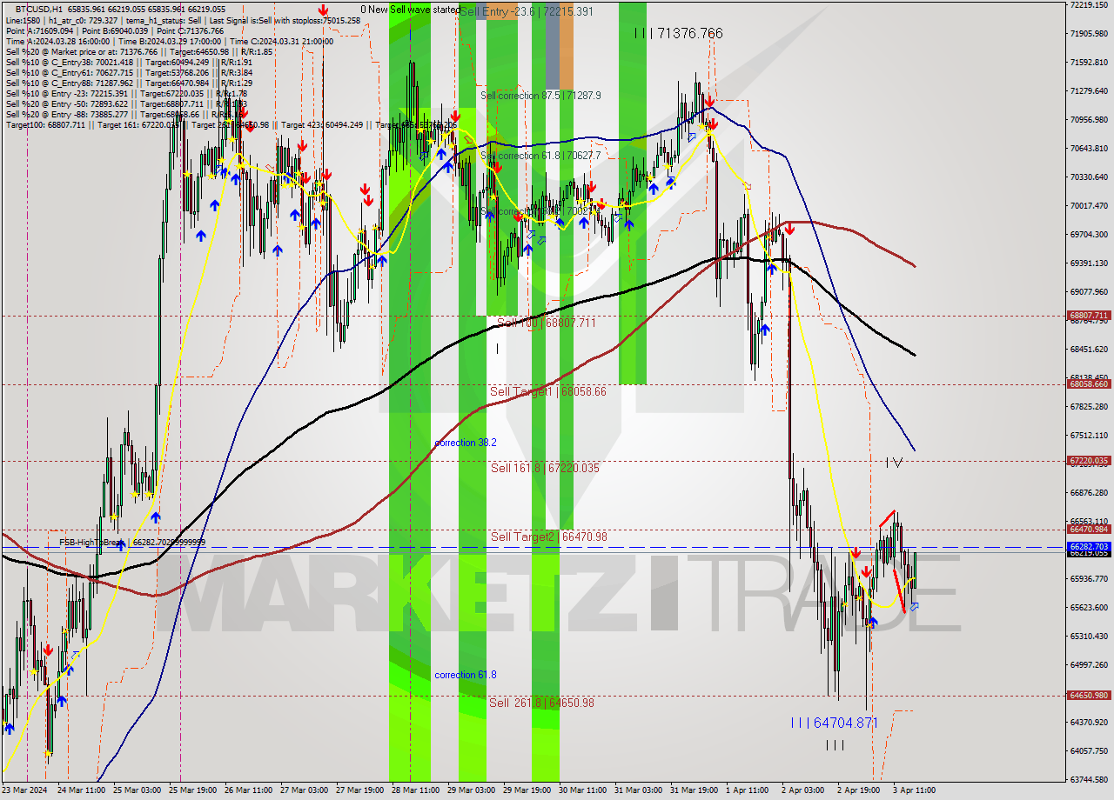Click the 68451.690 price axis label
The width and height of the screenshot is (1114, 800).
tap(1089, 350)
